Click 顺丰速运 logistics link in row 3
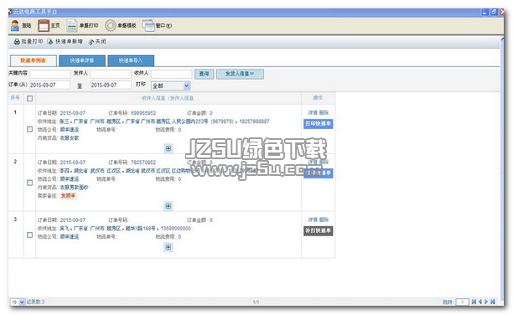Image resolution: width=513 pixels, height=315 pixels. (70, 236)
